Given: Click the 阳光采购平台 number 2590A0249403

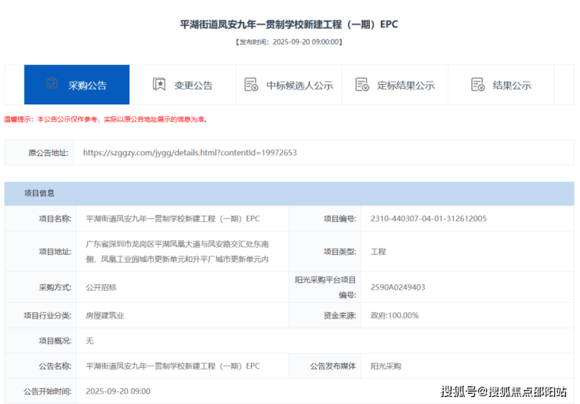Looking at the screenshot, I should pos(398,287).
